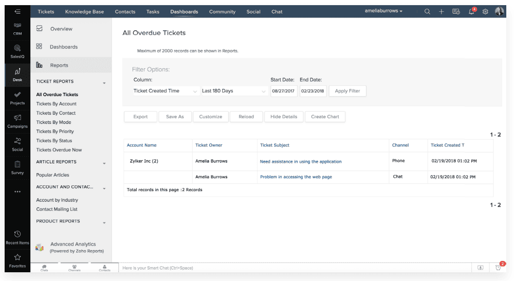This screenshot has width=514, height=281.
Task: Show more apps via ellipsis icon
Action: click(x=17, y=192)
